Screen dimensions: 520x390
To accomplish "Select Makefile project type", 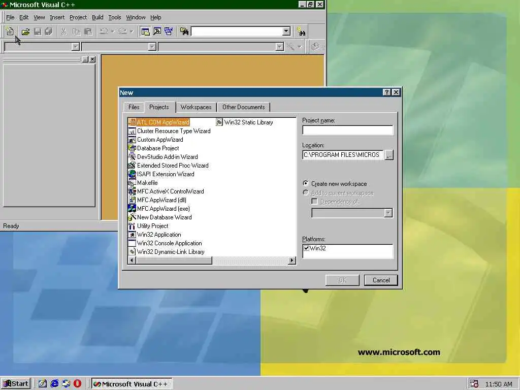I will tap(143, 183).
